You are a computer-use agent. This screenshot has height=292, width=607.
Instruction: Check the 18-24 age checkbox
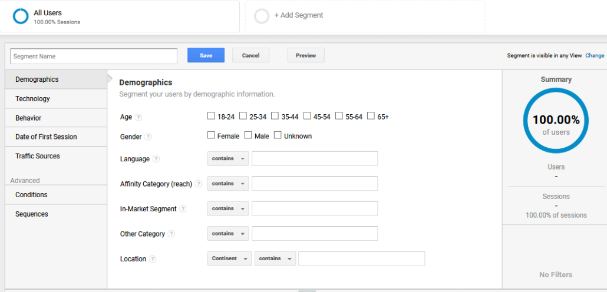[x=211, y=115]
